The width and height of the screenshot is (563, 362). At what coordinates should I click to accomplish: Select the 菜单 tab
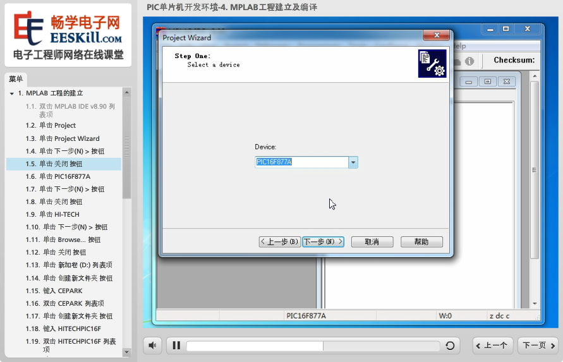(x=16, y=79)
